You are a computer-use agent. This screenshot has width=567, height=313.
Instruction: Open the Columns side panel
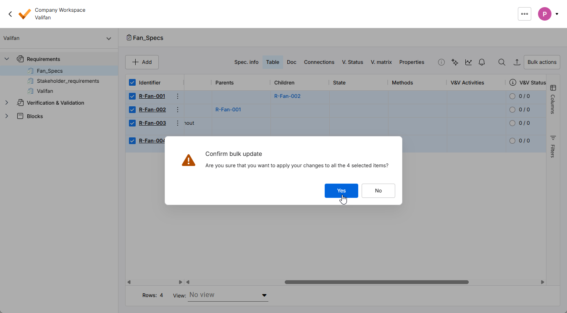(x=553, y=99)
